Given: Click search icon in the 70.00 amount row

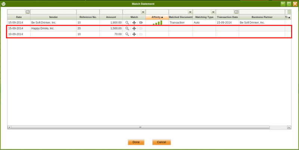Looking at the screenshot, I should tap(127, 34).
